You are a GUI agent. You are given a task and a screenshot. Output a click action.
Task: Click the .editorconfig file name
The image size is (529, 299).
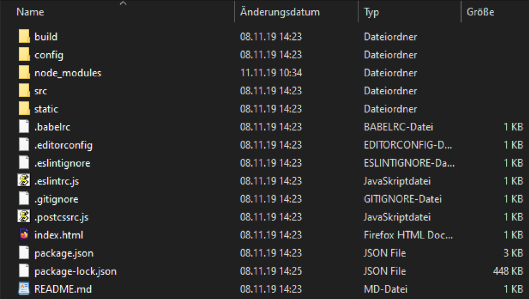tap(63, 145)
